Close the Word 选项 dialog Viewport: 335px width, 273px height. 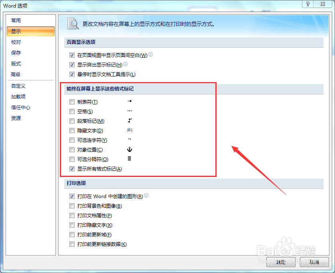(x=323, y=4)
